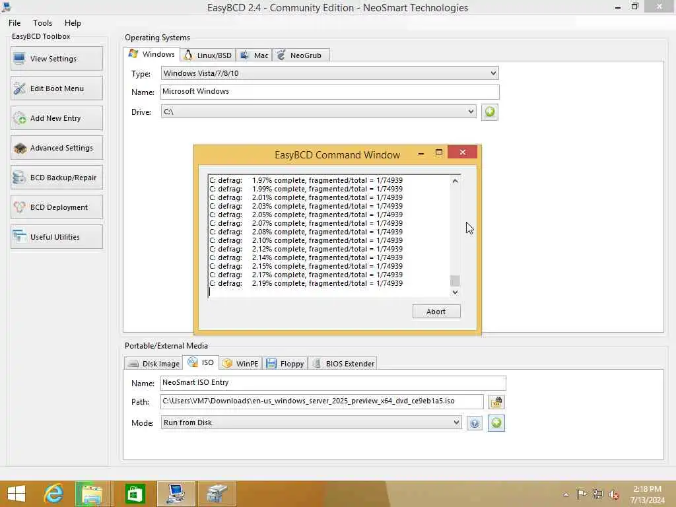The width and height of the screenshot is (676, 507).
Task: Expand the Drive dropdown showing C:\
Action: pos(319,112)
